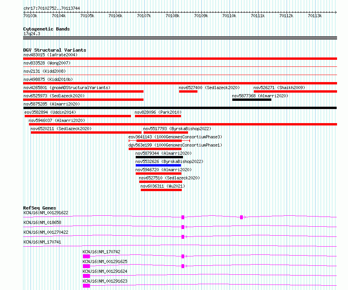Open nsv526271 (Shaikh2009) variant
This screenshot has height=290, width=348.
[x=279, y=88]
